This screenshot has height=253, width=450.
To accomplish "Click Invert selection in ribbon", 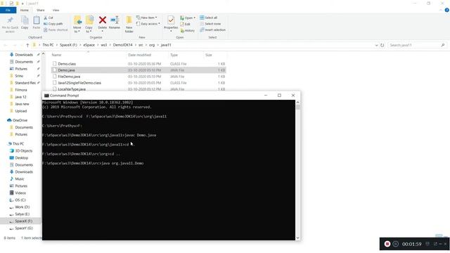I will 212,30.
